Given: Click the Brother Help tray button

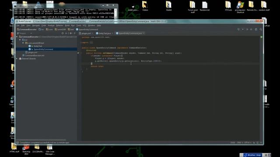Looking at the screenshot, I should coord(253,155).
